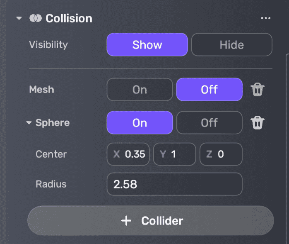Screen dimensions: 289x244
Task: Turn Mesh collider On
Action: pyautogui.click(x=140, y=90)
